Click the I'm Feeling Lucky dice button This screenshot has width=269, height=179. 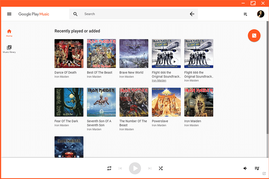[x=254, y=36]
